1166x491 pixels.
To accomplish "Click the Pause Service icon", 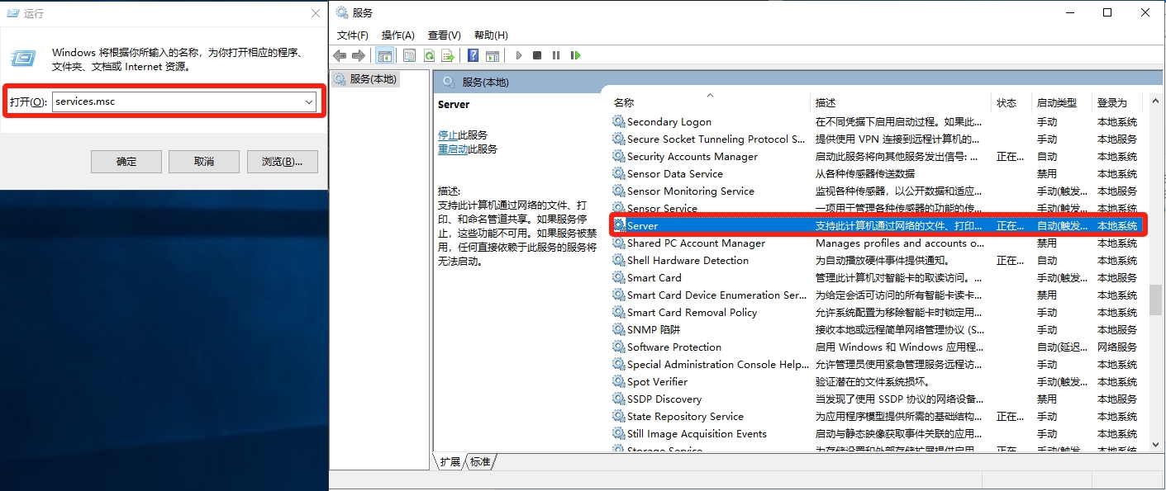I will click(x=555, y=55).
